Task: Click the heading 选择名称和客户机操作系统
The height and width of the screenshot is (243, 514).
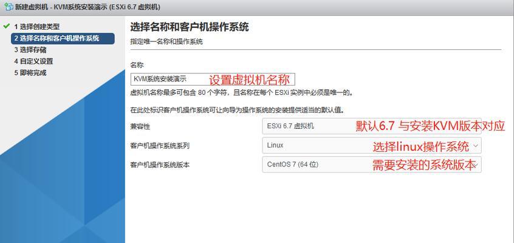Action: pyautogui.click(x=190, y=27)
